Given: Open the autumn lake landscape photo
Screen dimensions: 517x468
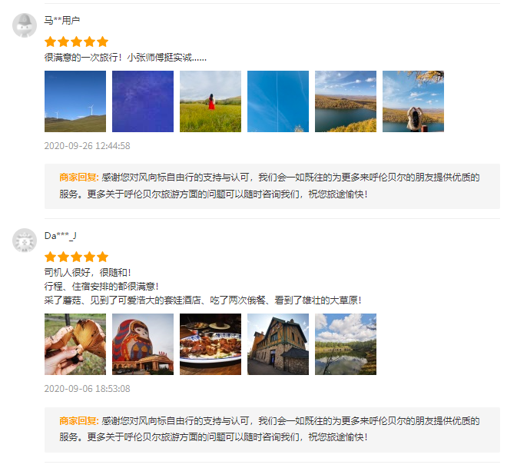Looking at the screenshot, I should point(346,101).
